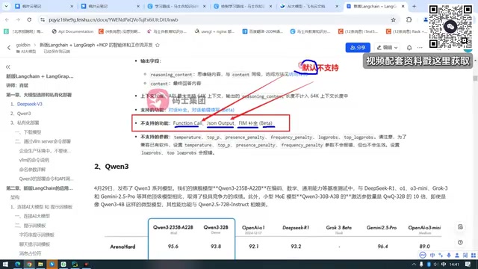
Task: Favorite the document with the title star icon
Action: pyautogui.click(x=158, y=45)
